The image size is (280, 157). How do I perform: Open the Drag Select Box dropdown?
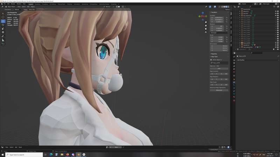tap(32, 10)
